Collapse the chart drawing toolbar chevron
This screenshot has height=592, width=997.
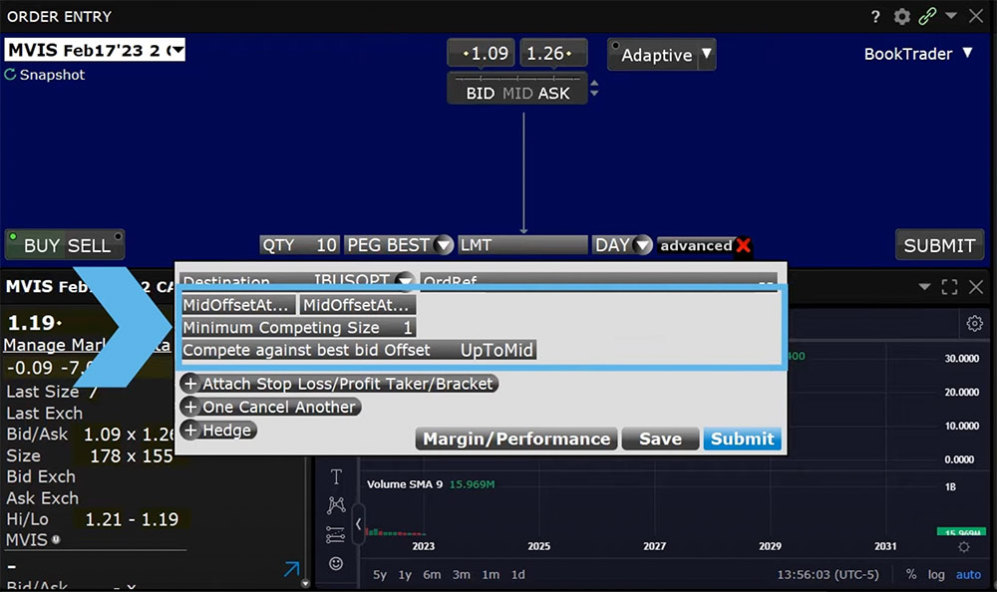[358, 524]
